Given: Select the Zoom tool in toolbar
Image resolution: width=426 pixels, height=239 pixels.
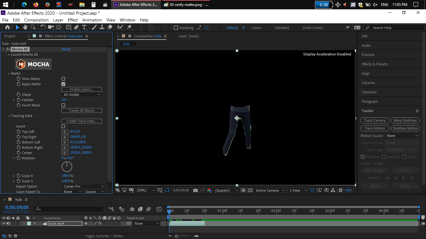Looking at the screenshot, I should 33,27.
